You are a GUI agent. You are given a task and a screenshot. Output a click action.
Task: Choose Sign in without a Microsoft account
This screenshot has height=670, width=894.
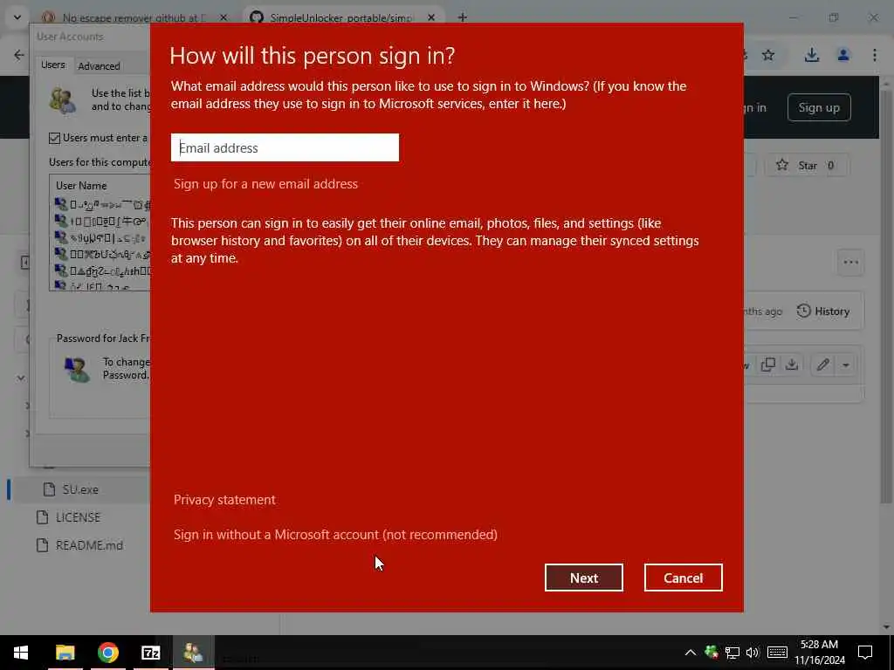(335, 535)
